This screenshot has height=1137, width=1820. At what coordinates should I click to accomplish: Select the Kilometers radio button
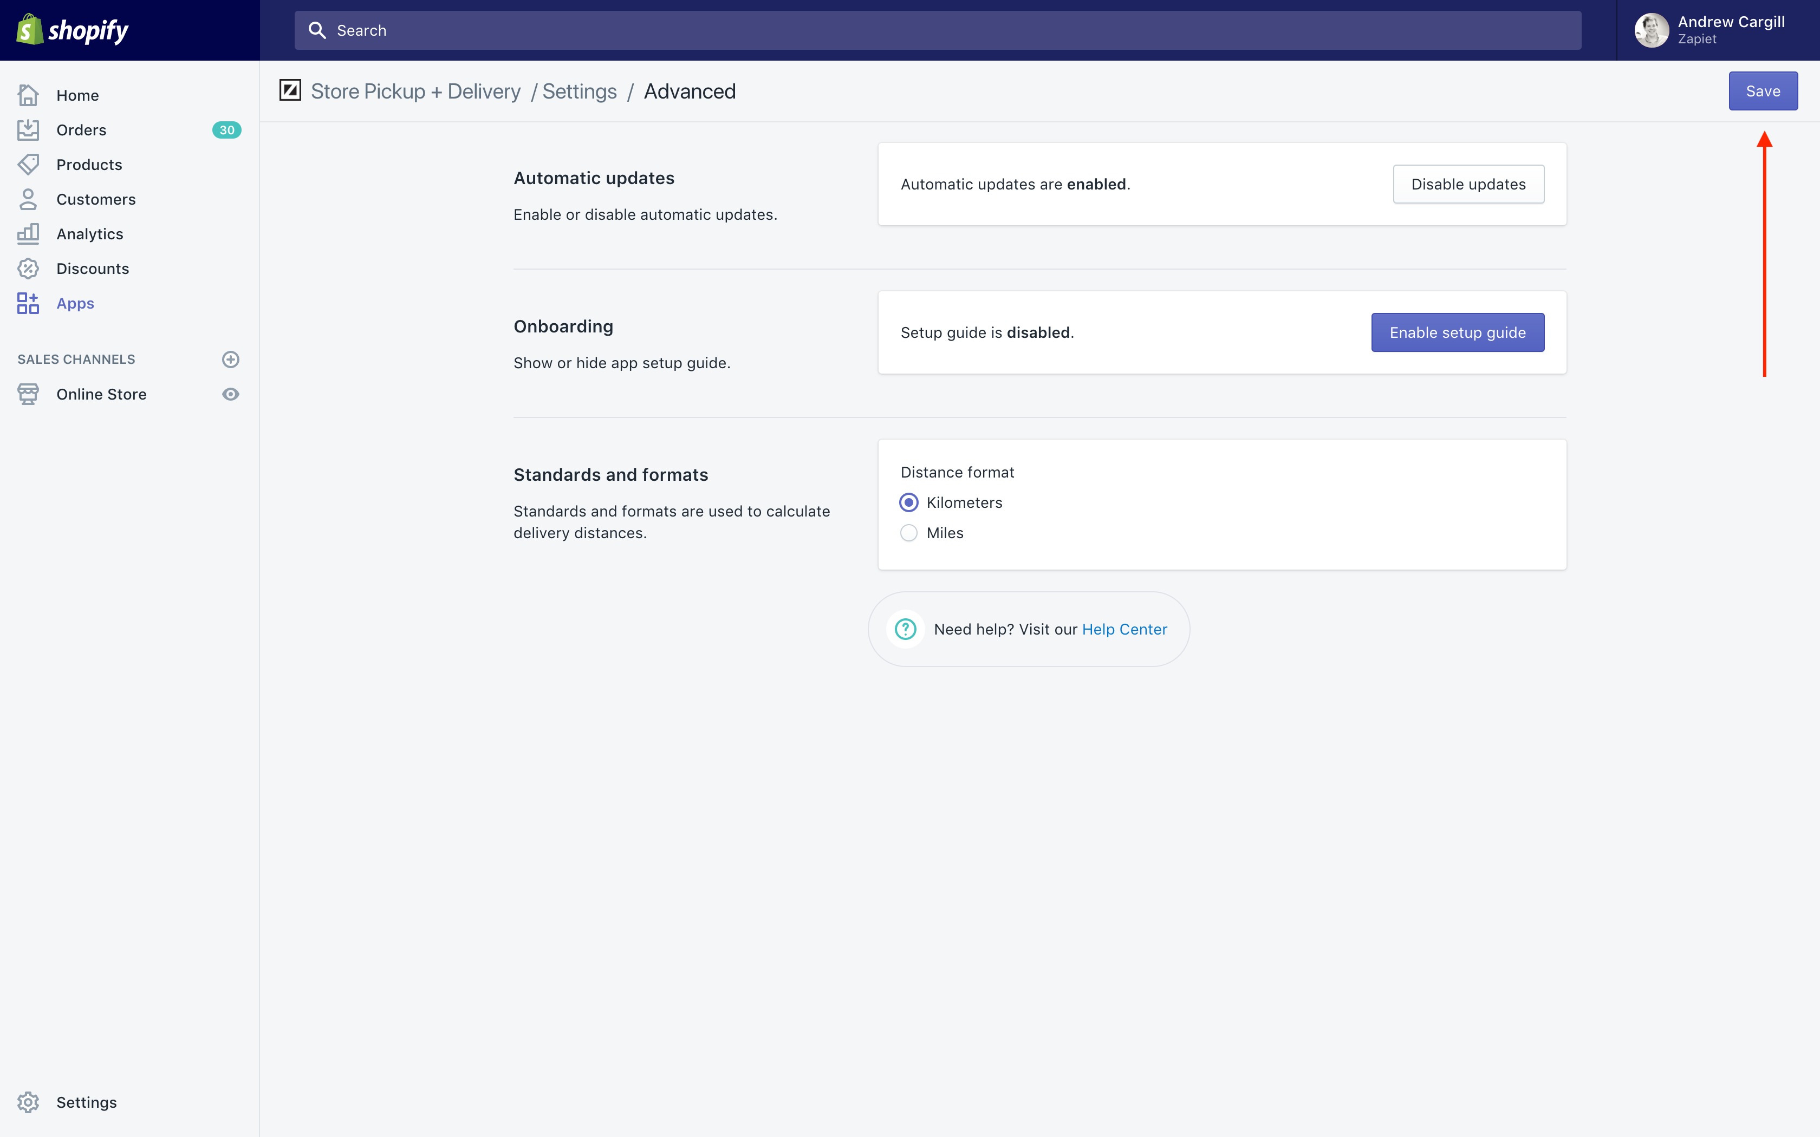pyautogui.click(x=908, y=502)
